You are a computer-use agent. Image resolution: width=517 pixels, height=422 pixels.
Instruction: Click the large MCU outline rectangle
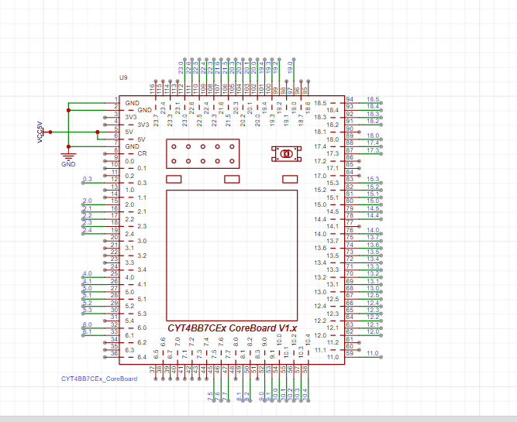232,256
